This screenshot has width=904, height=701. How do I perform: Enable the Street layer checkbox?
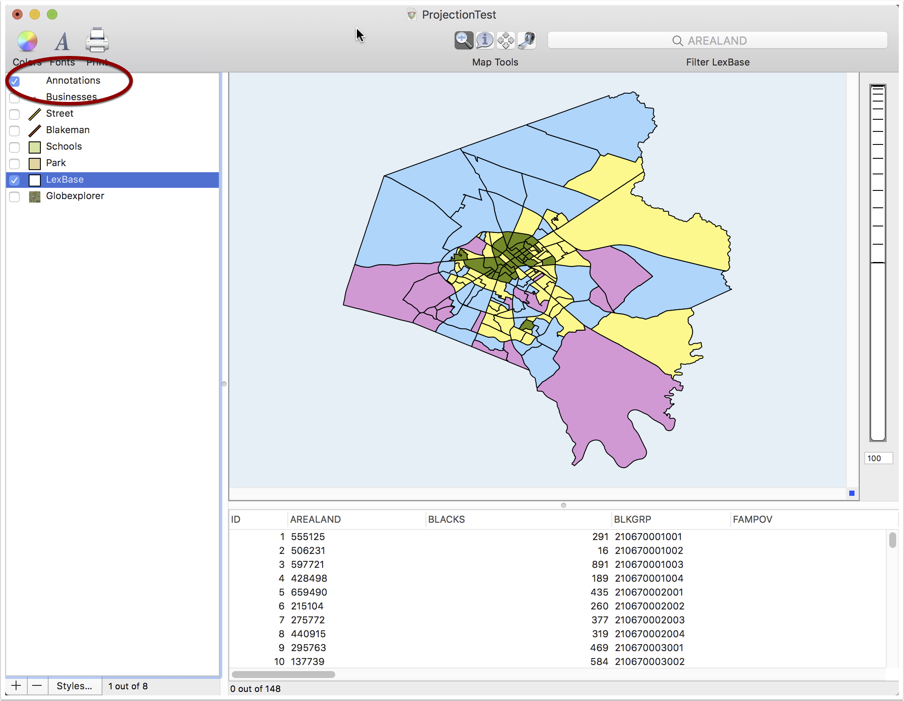click(x=14, y=114)
